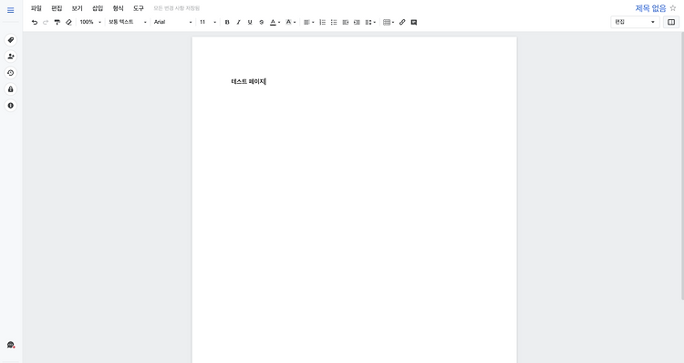Click the add person share icon
The width and height of the screenshot is (684, 363).
10,57
